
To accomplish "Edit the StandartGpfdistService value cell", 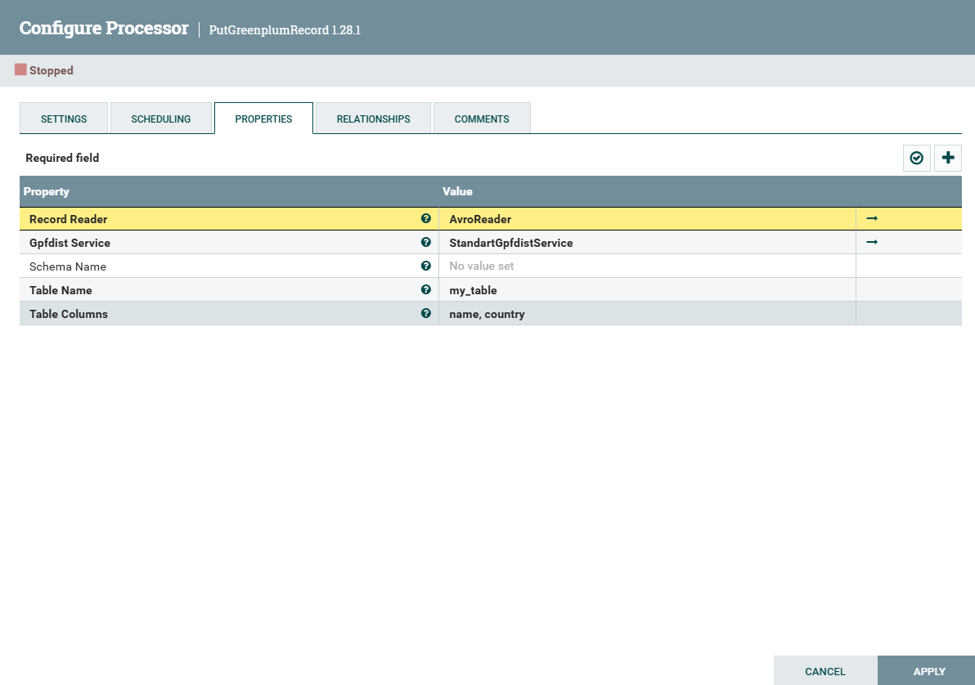I will coord(647,243).
